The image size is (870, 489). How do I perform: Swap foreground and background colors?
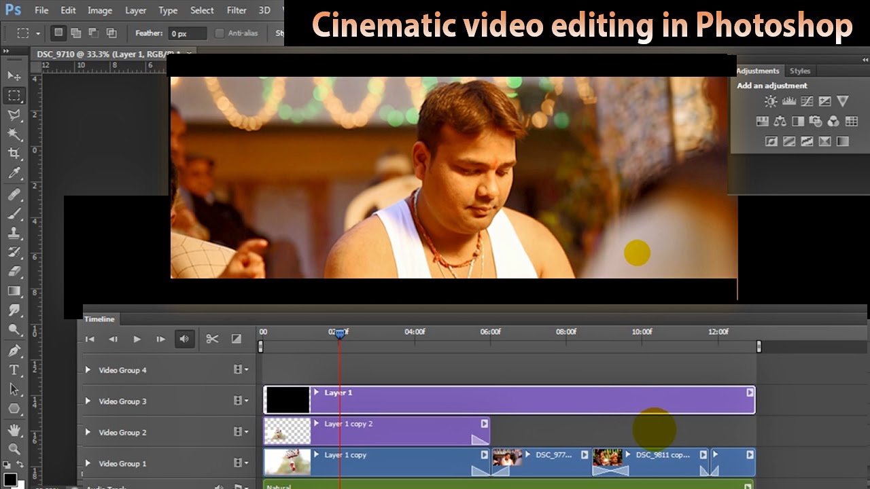click(20, 465)
